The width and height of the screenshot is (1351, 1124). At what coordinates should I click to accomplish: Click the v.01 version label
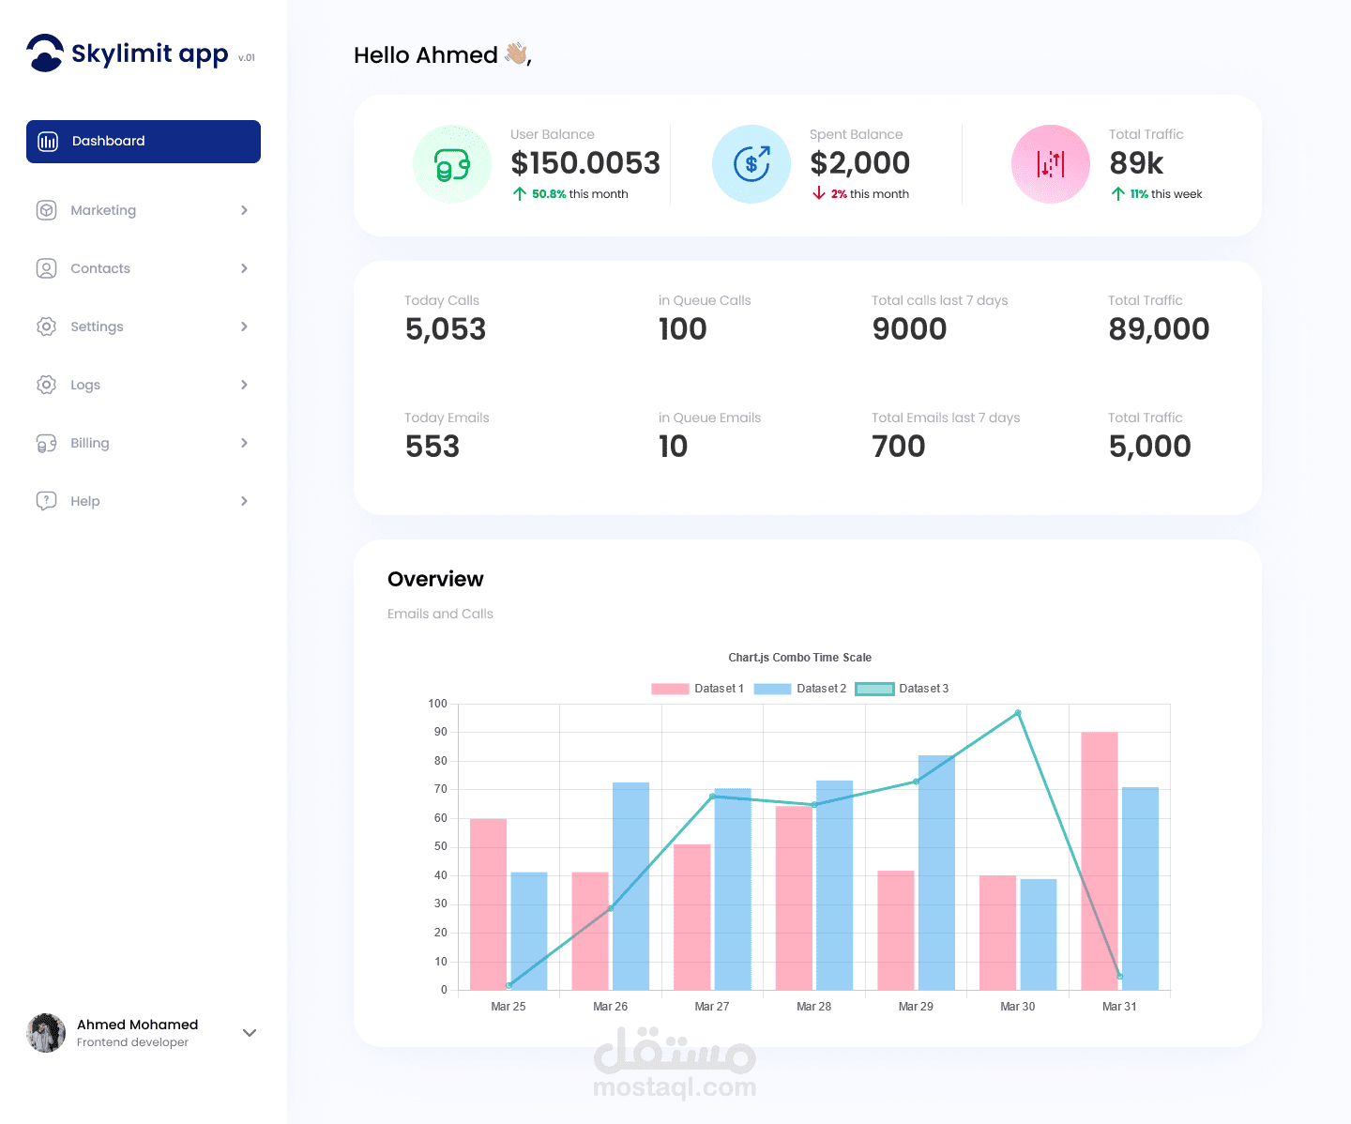(x=247, y=58)
